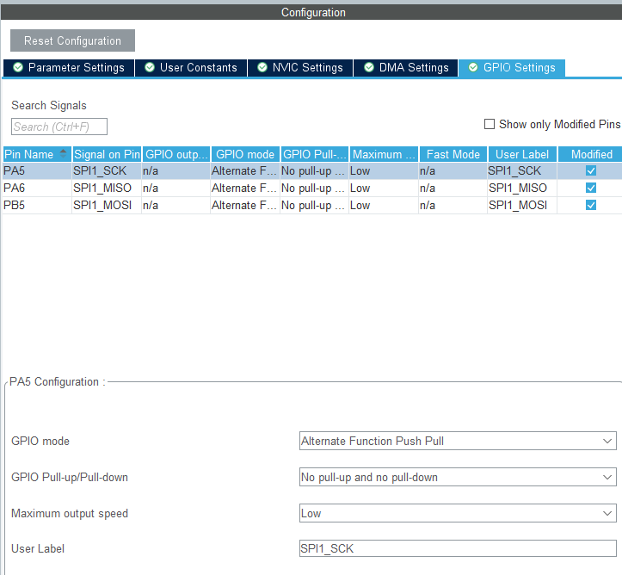The width and height of the screenshot is (622, 575).
Task: Open Maximum output speed dropdown
Action: pos(458,513)
